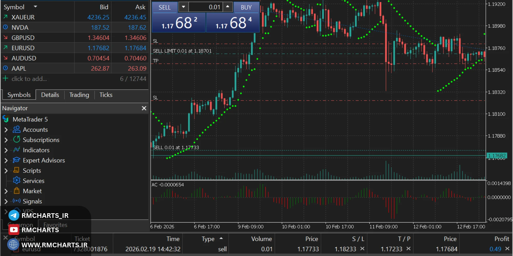This screenshot has width=513, height=256.
Task: Switch to the Details tab
Action: tap(50, 95)
